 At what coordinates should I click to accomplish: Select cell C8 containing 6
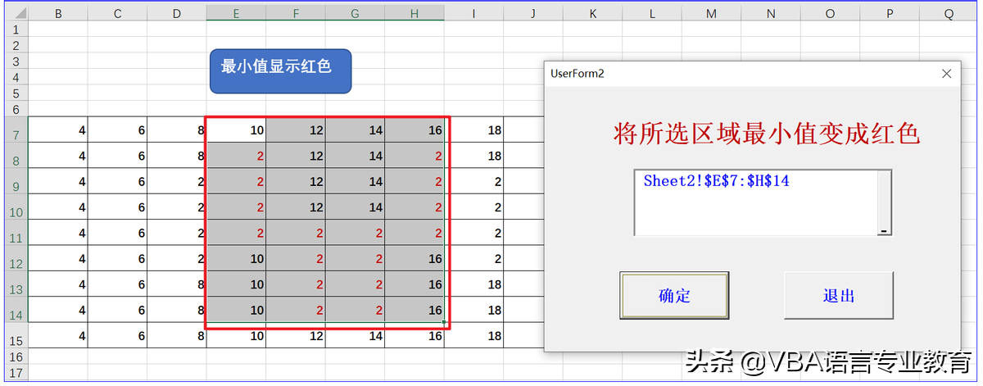[x=118, y=156]
